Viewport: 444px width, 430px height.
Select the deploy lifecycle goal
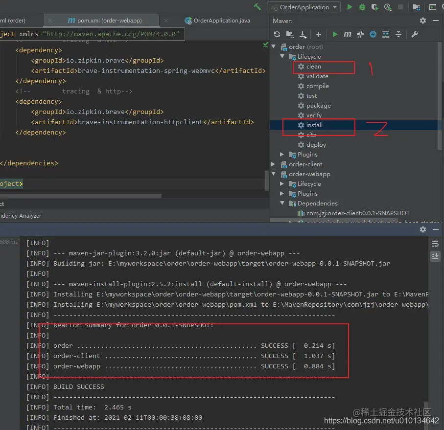pyautogui.click(x=312, y=145)
